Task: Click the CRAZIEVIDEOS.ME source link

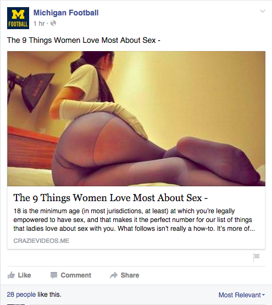Action: point(41,241)
